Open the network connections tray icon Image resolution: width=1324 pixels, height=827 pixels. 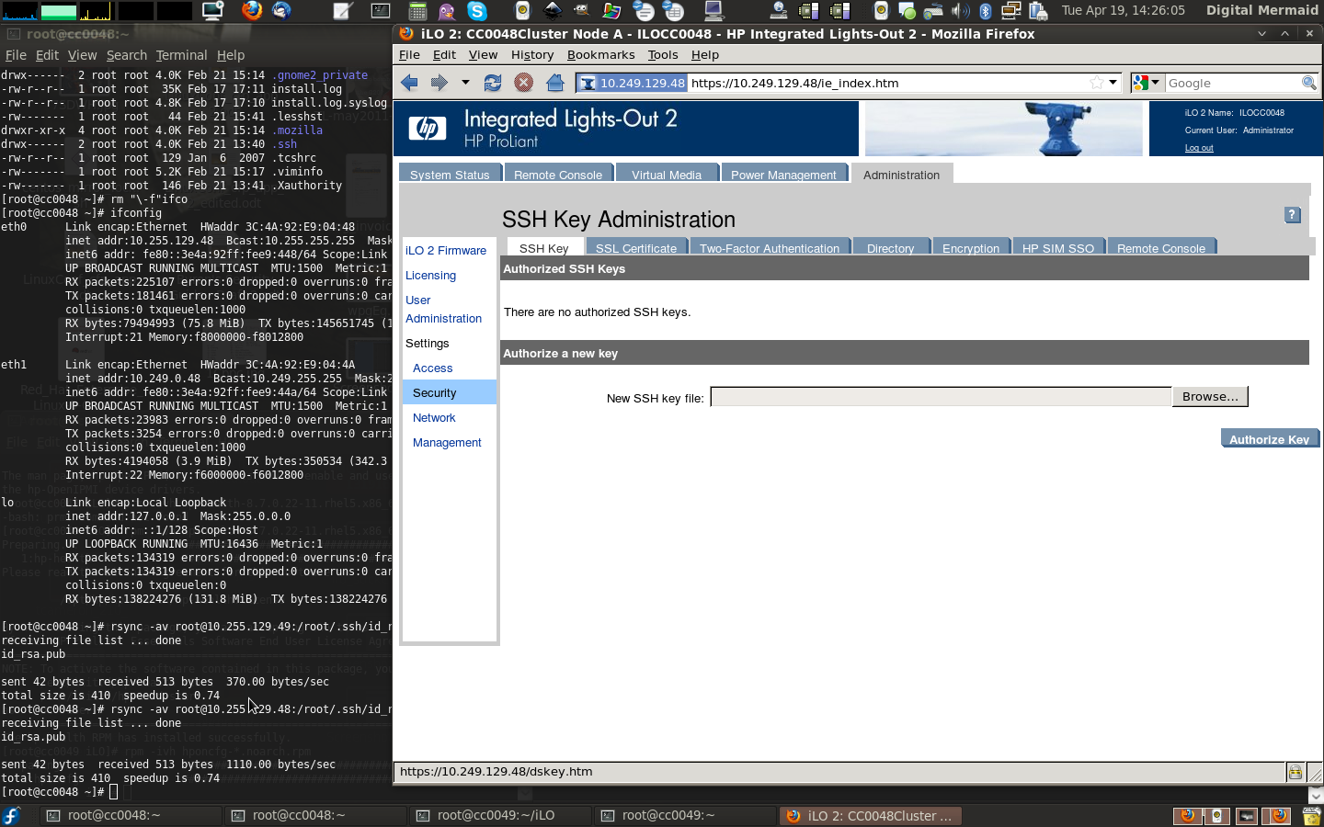coord(1011,11)
